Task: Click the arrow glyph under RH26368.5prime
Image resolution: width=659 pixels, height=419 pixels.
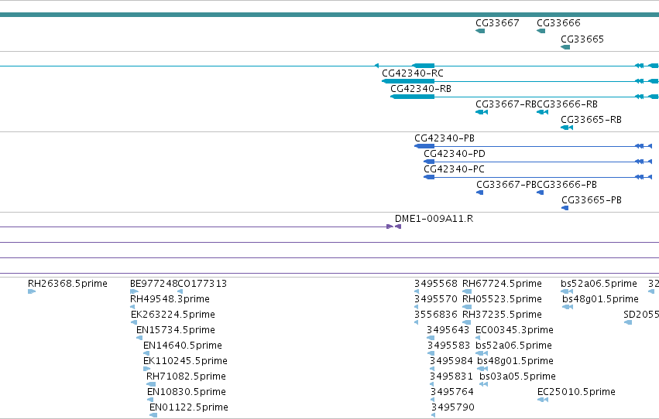Action: pyautogui.click(x=32, y=291)
